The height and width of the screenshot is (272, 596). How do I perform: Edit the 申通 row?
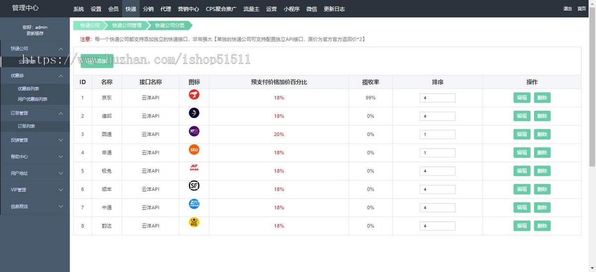pyautogui.click(x=522, y=153)
